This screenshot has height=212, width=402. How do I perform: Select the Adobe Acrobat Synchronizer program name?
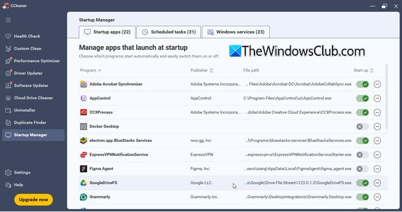[x=116, y=84]
